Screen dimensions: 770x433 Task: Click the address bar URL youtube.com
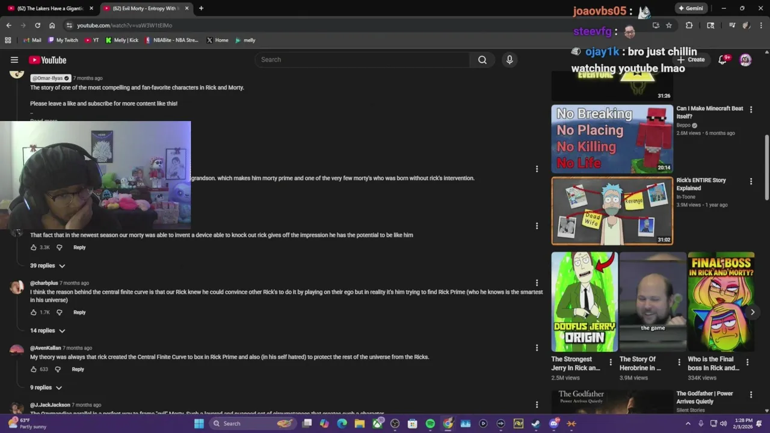coord(125,25)
